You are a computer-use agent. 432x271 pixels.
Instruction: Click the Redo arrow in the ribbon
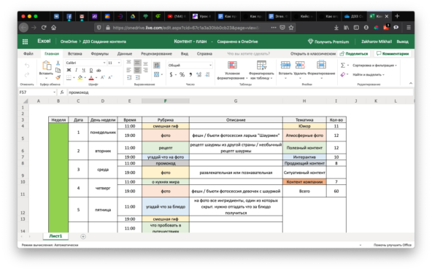tap(27, 74)
